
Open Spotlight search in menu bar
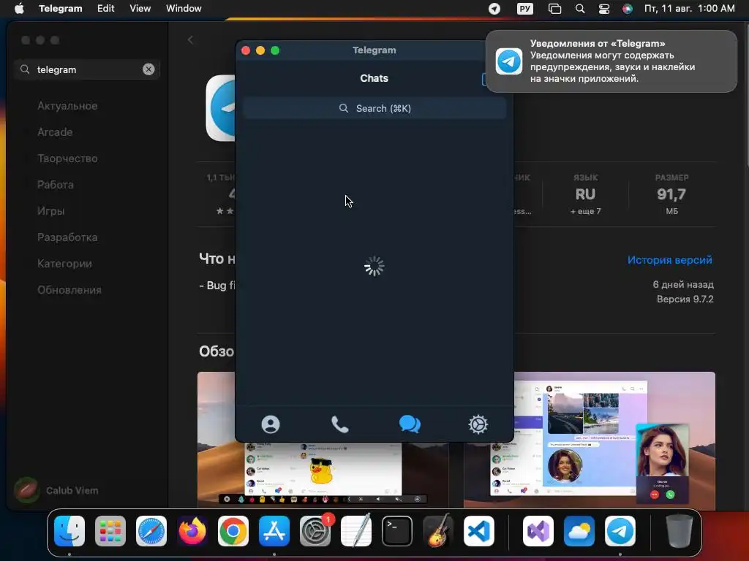(x=580, y=9)
